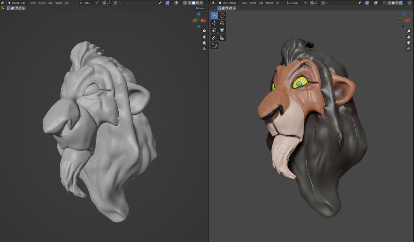Image resolution: width=414 pixels, height=242 pixels.
Task: Open Add menu in left viewport
Action: click(x=50, y=3)
